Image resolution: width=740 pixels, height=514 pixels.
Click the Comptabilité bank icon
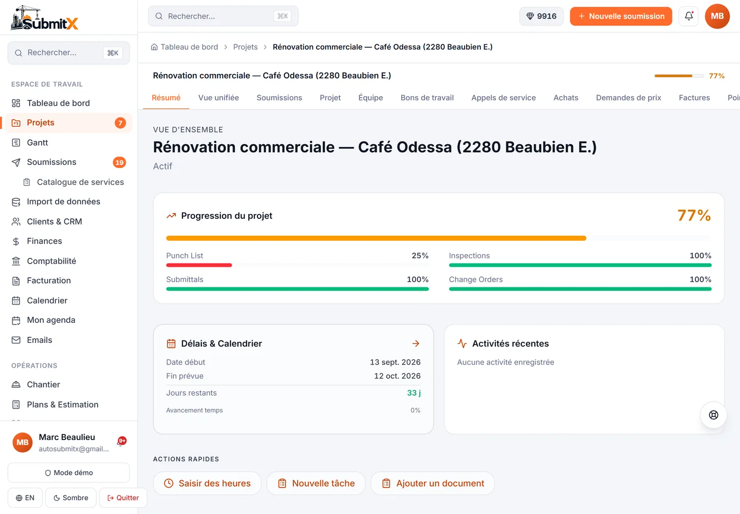coord(16,261)
